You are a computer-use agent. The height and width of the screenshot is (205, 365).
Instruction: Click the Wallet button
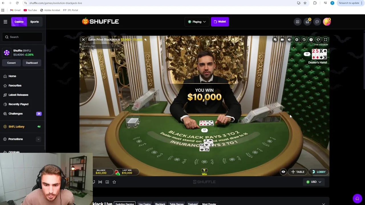pos(220,22)
